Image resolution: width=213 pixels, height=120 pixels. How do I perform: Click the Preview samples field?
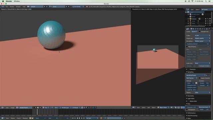[x=204, y=85]
